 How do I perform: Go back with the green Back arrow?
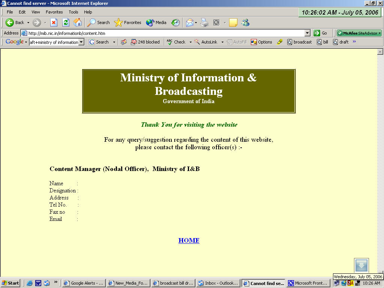pos(15,22)
